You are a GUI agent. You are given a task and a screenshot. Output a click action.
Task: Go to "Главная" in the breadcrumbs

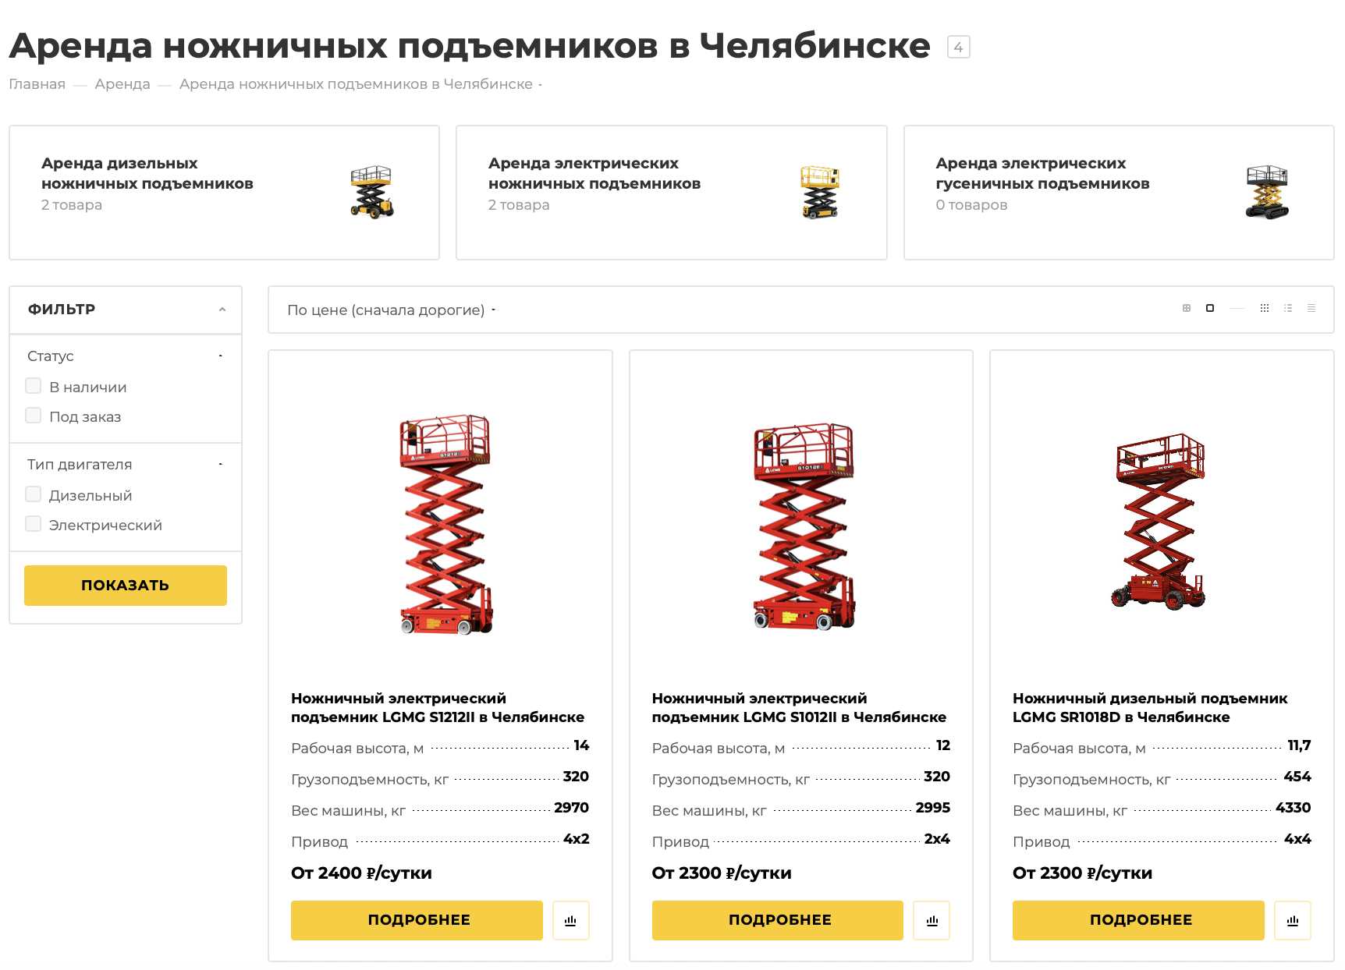(37, 84)
